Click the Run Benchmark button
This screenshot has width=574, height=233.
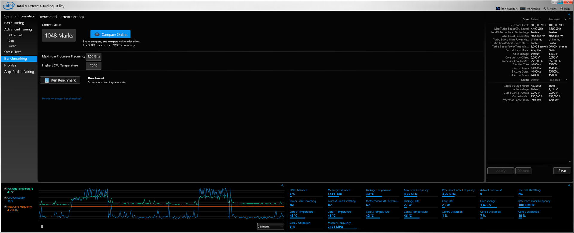60,80
